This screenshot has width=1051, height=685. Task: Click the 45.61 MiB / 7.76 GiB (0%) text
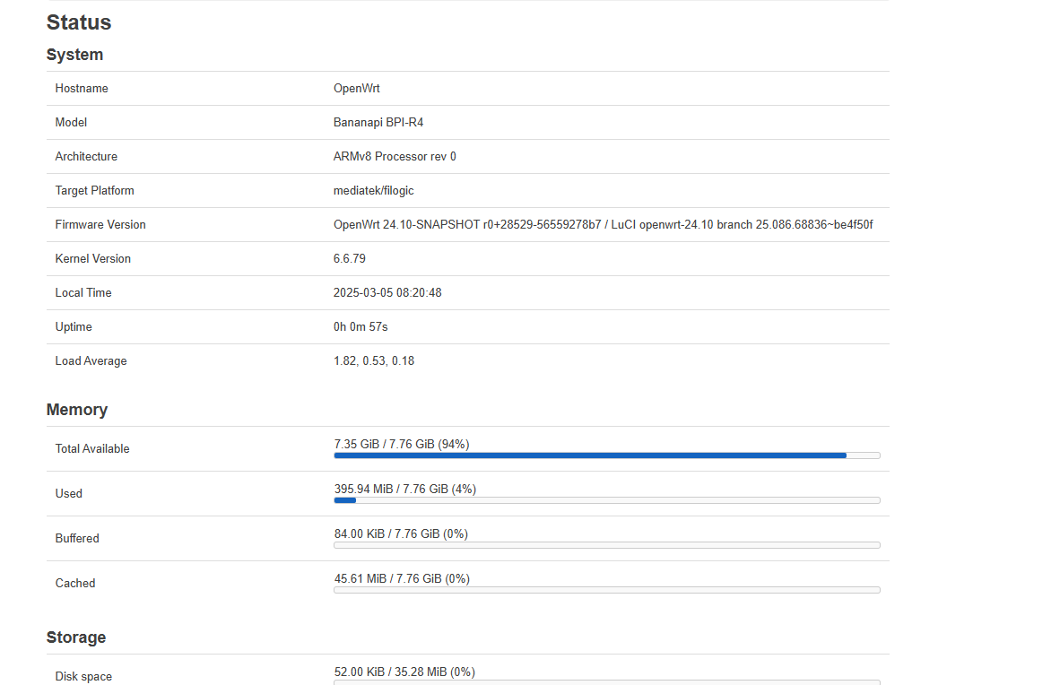click(x=402, y=579)
